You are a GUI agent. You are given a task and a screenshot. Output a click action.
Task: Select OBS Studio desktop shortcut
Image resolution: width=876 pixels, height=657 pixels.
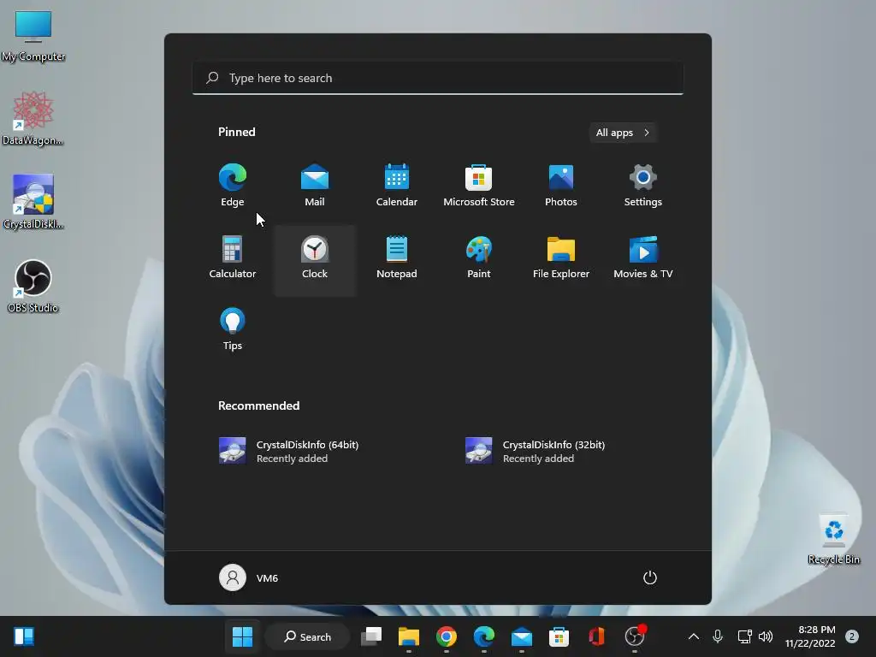(x=33, y=286)
